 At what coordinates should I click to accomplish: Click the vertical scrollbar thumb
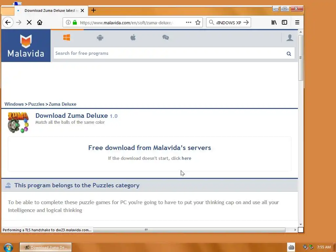click(x=301, y=58)
